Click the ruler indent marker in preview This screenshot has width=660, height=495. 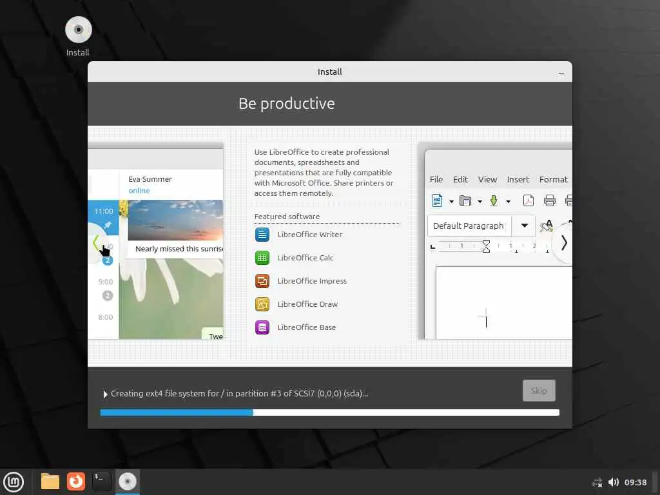click(486, 246)
